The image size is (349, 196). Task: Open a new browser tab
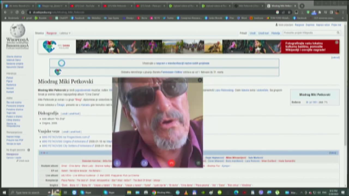coord(302,6)
